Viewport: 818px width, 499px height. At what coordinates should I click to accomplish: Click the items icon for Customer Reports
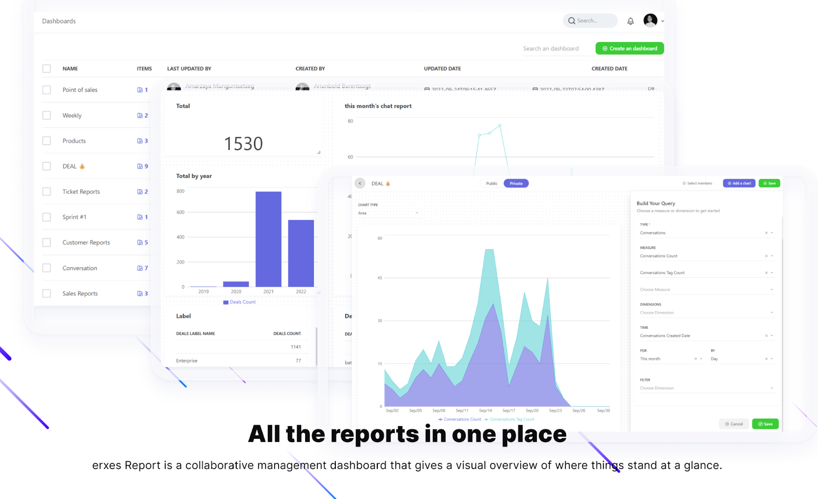pos(140,243)
